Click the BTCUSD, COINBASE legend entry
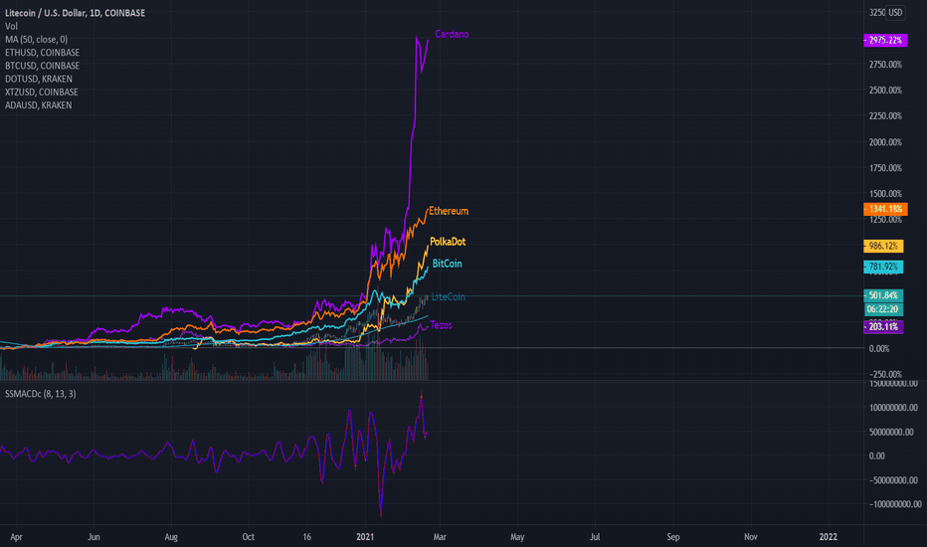 point(42,66)
